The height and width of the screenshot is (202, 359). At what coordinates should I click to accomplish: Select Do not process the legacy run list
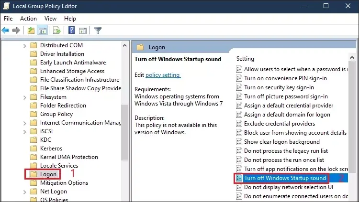[x=286, y=151]
